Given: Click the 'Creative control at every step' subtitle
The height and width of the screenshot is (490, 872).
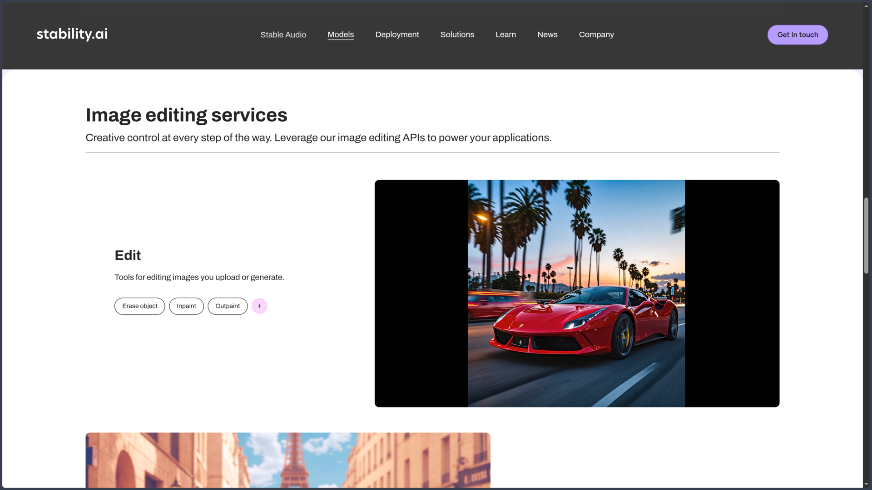Looking at the screenshot, I should [319, 138].
